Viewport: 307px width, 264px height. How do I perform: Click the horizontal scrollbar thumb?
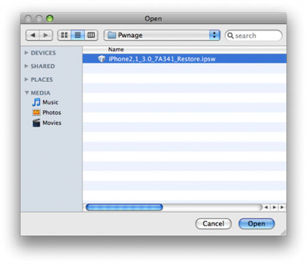click(x=124, y=207)
